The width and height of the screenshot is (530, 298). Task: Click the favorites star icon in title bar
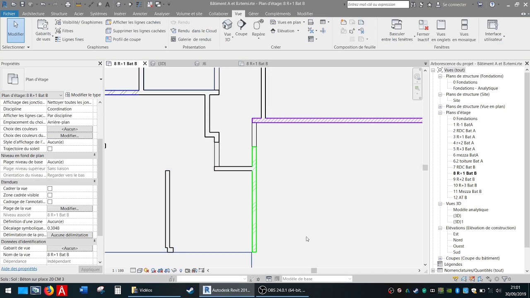coord(429,5)
